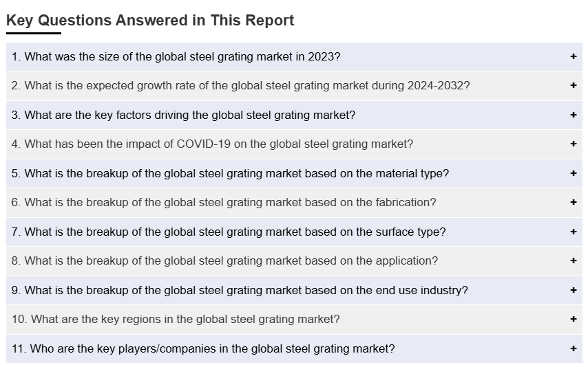Tap the plus icon for the surface type breakup
Viewport: 588px width, 367px height.
click(573, 232)
